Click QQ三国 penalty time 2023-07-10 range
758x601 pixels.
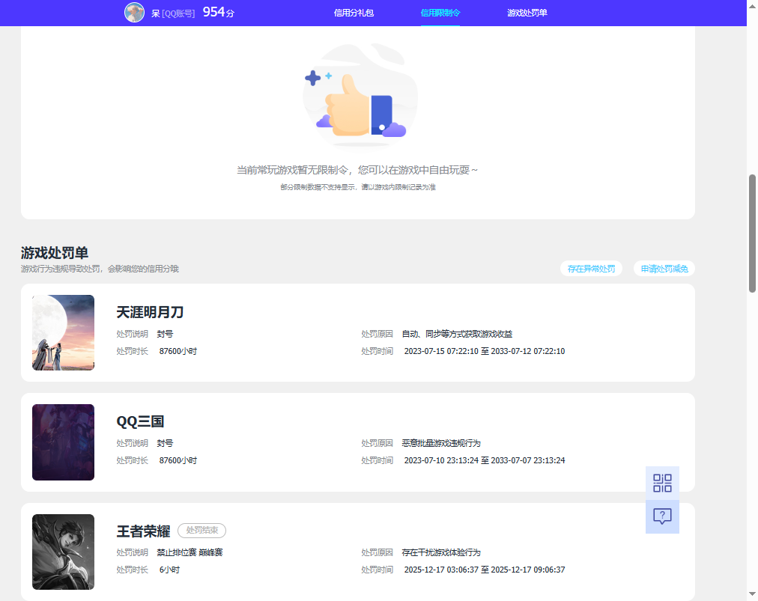(x=485, y=460)
